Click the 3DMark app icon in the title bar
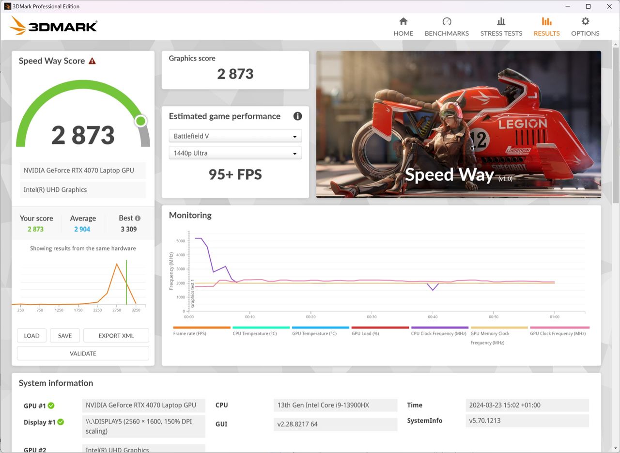 click(7, 6)
